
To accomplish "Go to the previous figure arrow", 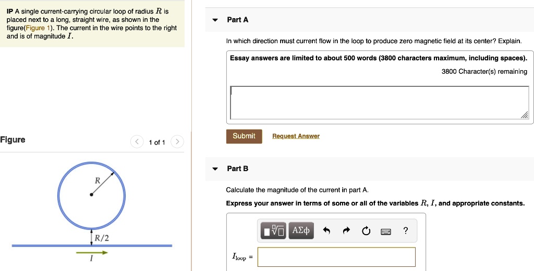I will pyautogui.click(x=137, y=141).
